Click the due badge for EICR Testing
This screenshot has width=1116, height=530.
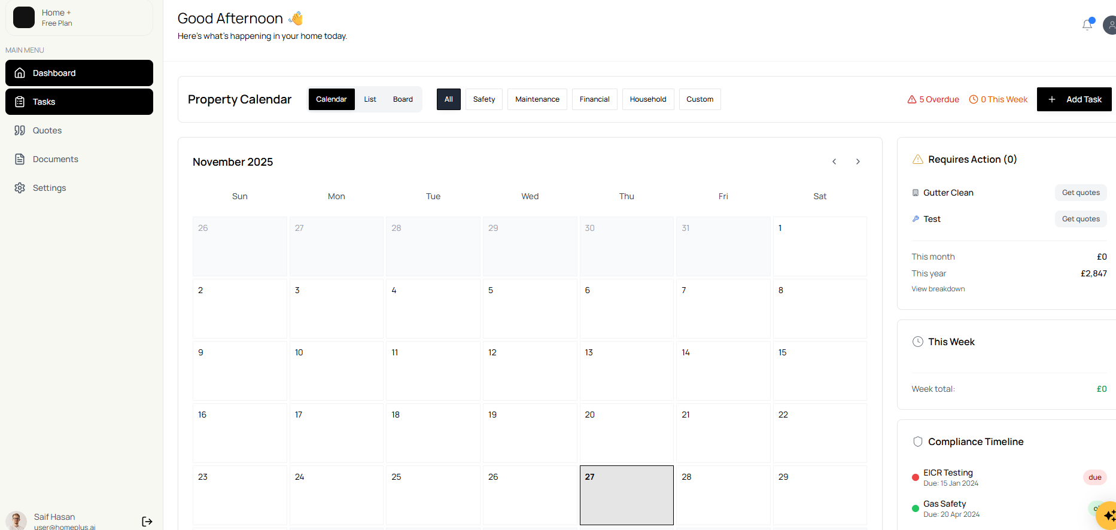[1095, 477]
